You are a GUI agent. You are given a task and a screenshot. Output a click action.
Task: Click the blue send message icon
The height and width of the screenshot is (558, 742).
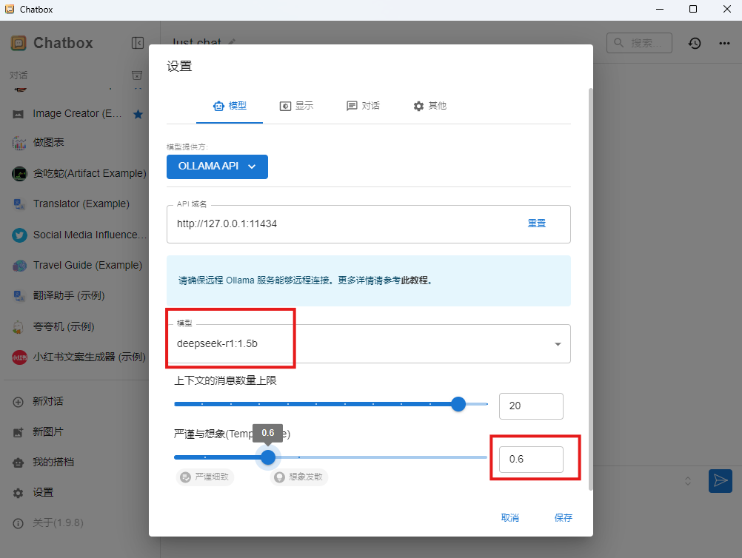721,481
